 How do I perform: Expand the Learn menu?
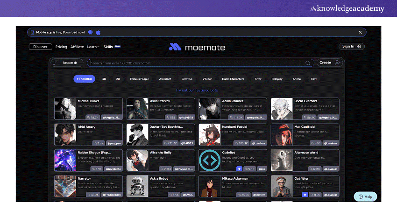click(x=93, y=47)
